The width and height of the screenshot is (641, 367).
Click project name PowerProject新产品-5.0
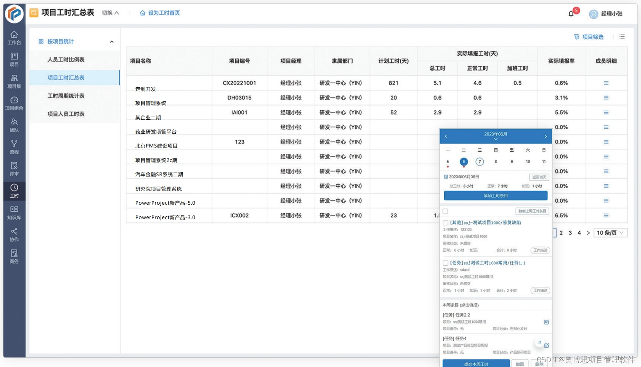[x=165, y=203]
